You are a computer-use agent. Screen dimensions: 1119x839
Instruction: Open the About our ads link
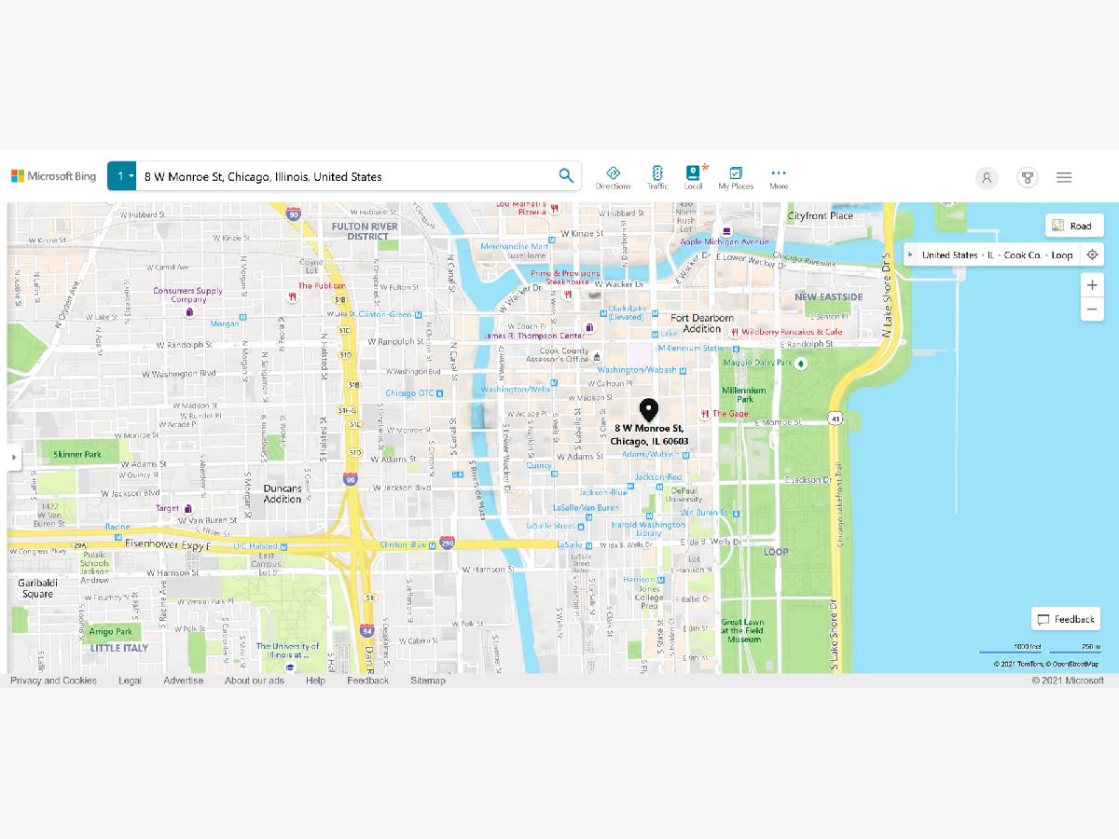tap(254, 681)
